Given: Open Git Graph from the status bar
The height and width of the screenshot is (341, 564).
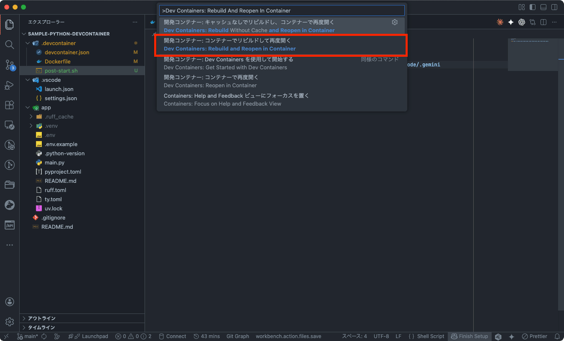Looking at the screenshot, I should pyautogui.click(x=237, y=336).
